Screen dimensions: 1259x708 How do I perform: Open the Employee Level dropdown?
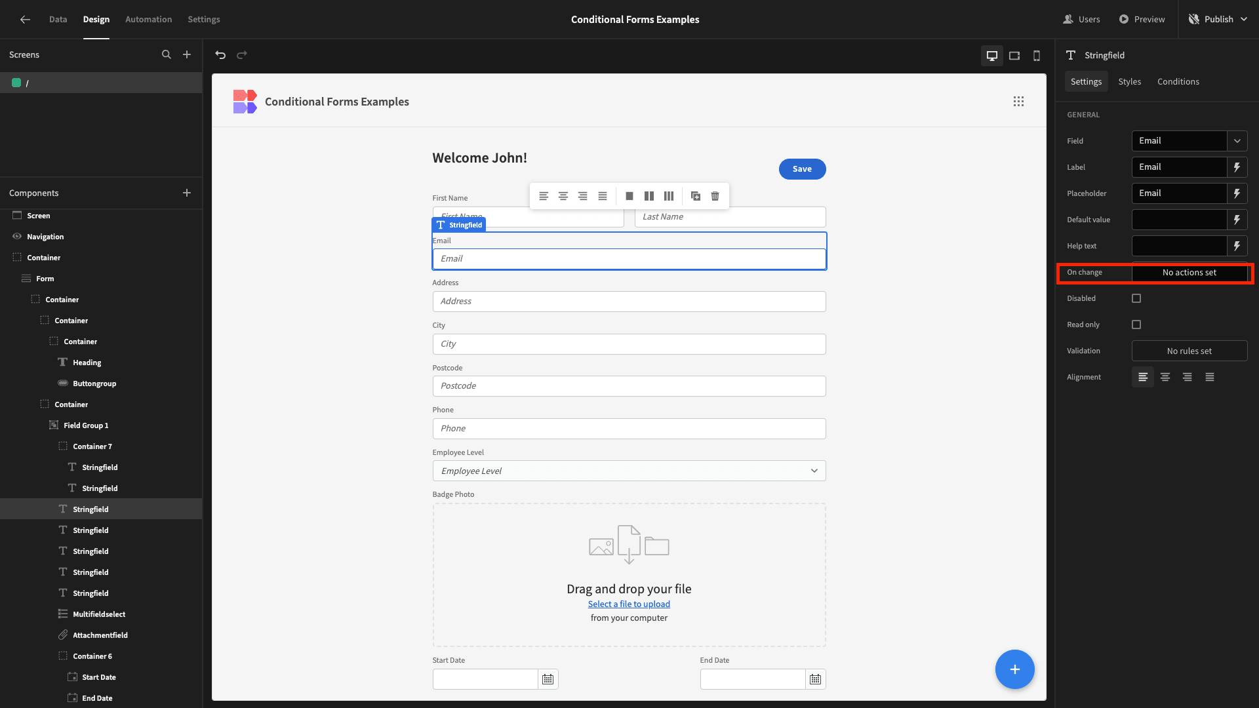[813, 470]
